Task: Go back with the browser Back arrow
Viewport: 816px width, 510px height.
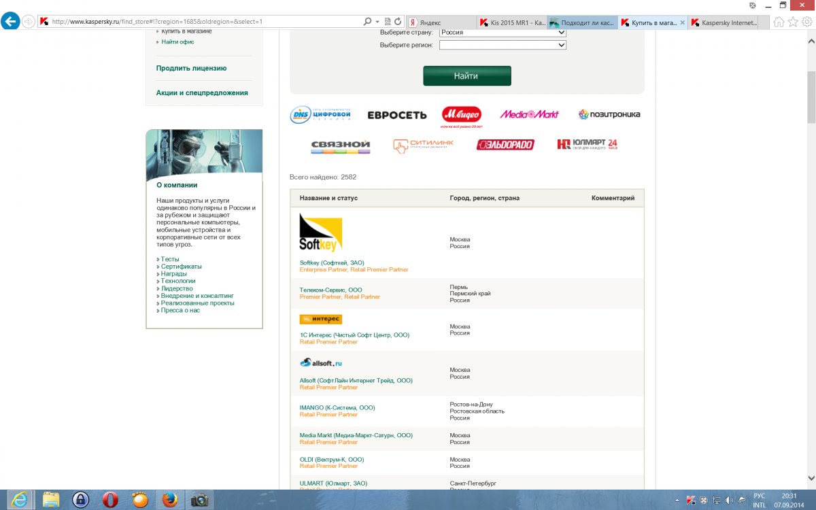Action: click(11, 21)
